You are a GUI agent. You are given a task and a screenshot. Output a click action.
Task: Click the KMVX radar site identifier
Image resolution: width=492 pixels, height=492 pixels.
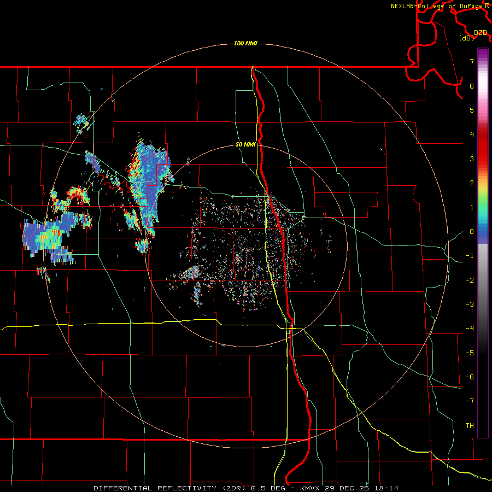coord(311,488)
